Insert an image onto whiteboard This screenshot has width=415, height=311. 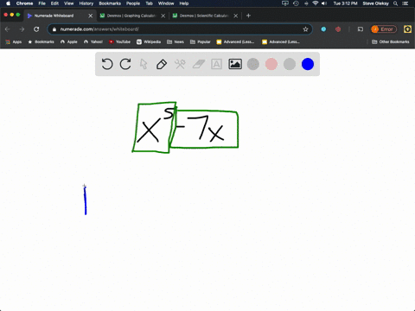pyautogui.click(x=235, y=64)
